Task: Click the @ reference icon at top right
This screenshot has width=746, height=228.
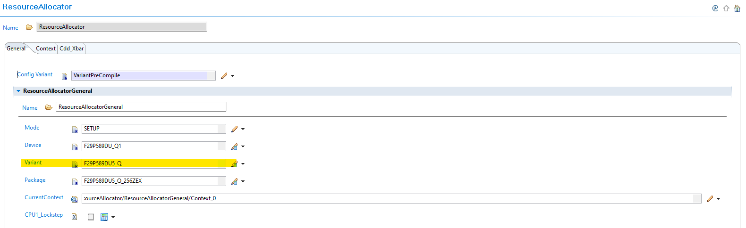Action: pos(715,8)
